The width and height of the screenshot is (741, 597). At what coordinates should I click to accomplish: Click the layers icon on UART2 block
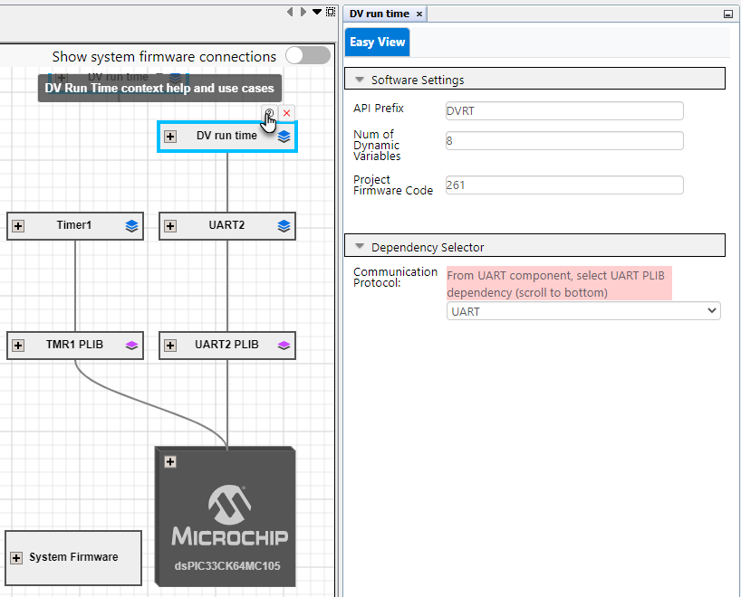[x=284, y=226]
